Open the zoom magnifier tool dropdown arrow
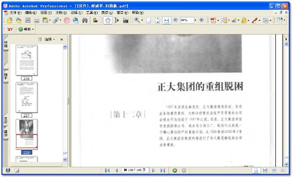The image size is (293, 178). (x=142, y=20)
